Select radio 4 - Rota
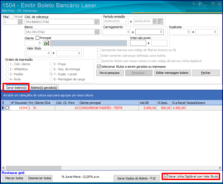 click(7, 79)
